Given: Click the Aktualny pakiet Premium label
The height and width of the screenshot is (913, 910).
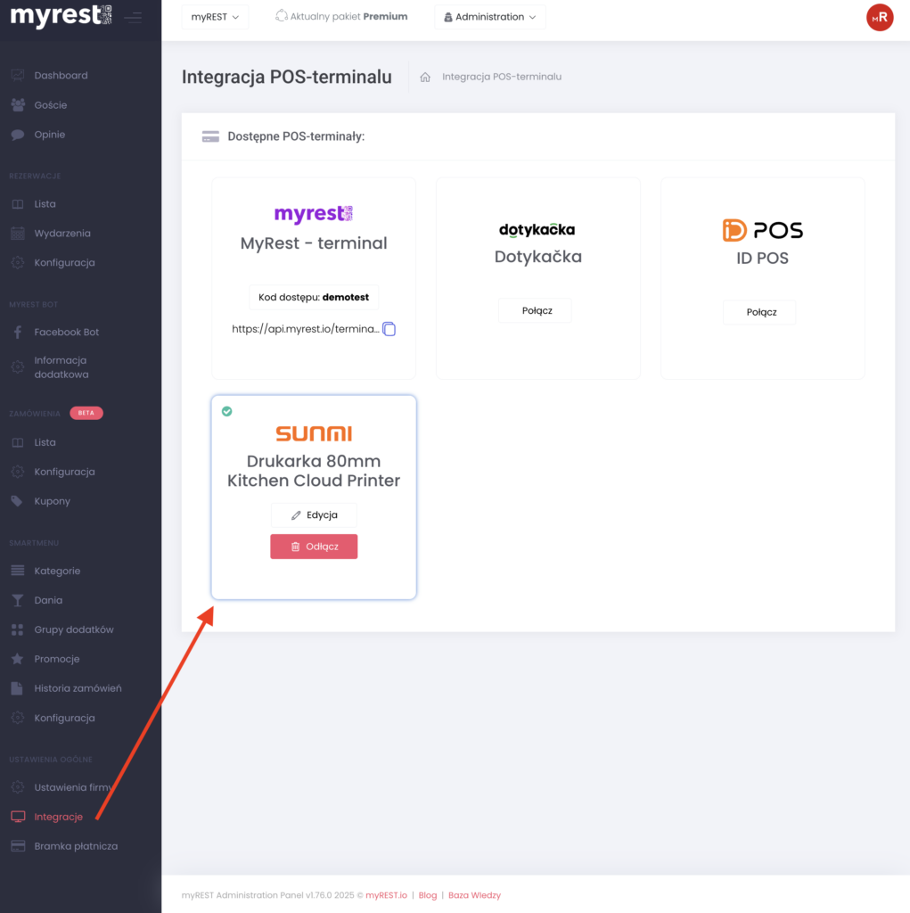Looking at the screenshot, I should click(x=348, y=16).
